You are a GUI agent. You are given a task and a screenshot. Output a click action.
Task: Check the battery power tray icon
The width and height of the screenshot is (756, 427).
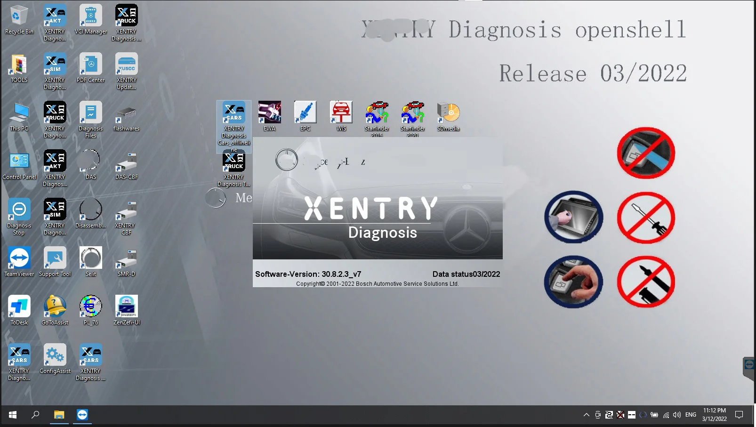pos(654,415)
